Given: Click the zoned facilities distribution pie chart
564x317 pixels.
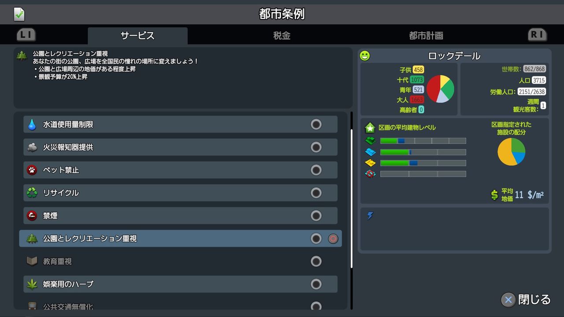Looking at the screenshot, I should click(512, 152).
